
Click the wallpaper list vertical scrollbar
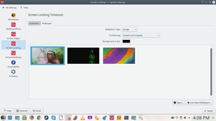211,72
